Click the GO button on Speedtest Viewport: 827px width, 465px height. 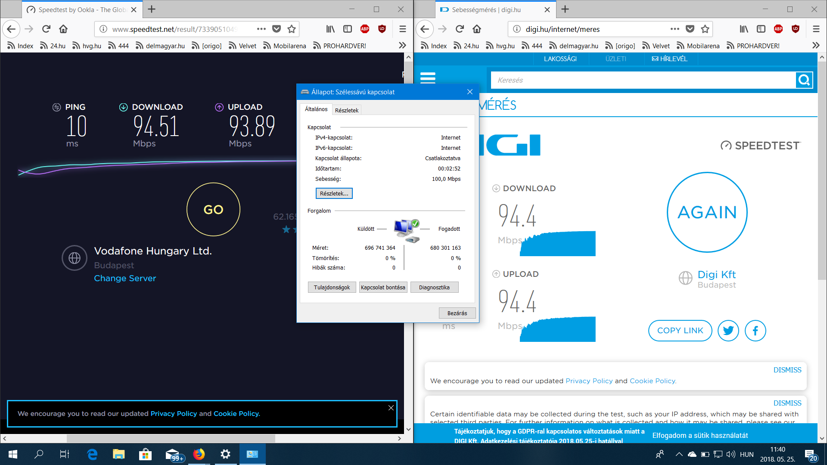(x=213, y=209)
